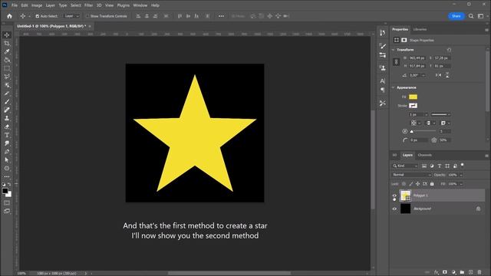Open the Filter menu
491x276 pixels.
point(89,5)
